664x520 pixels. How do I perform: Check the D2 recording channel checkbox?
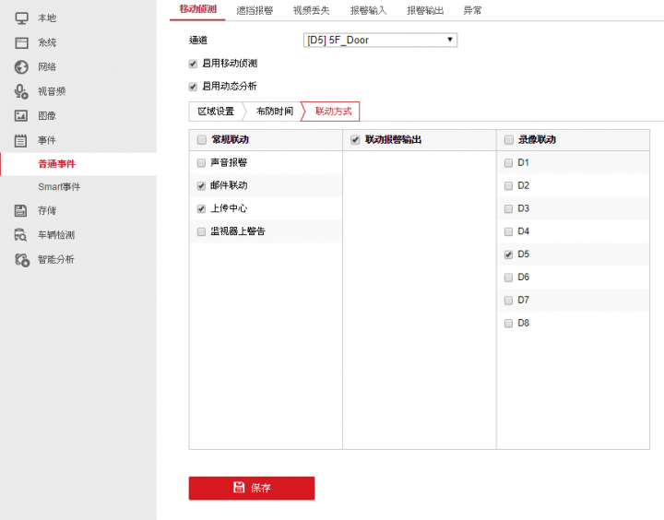click(x=508, y=186)
